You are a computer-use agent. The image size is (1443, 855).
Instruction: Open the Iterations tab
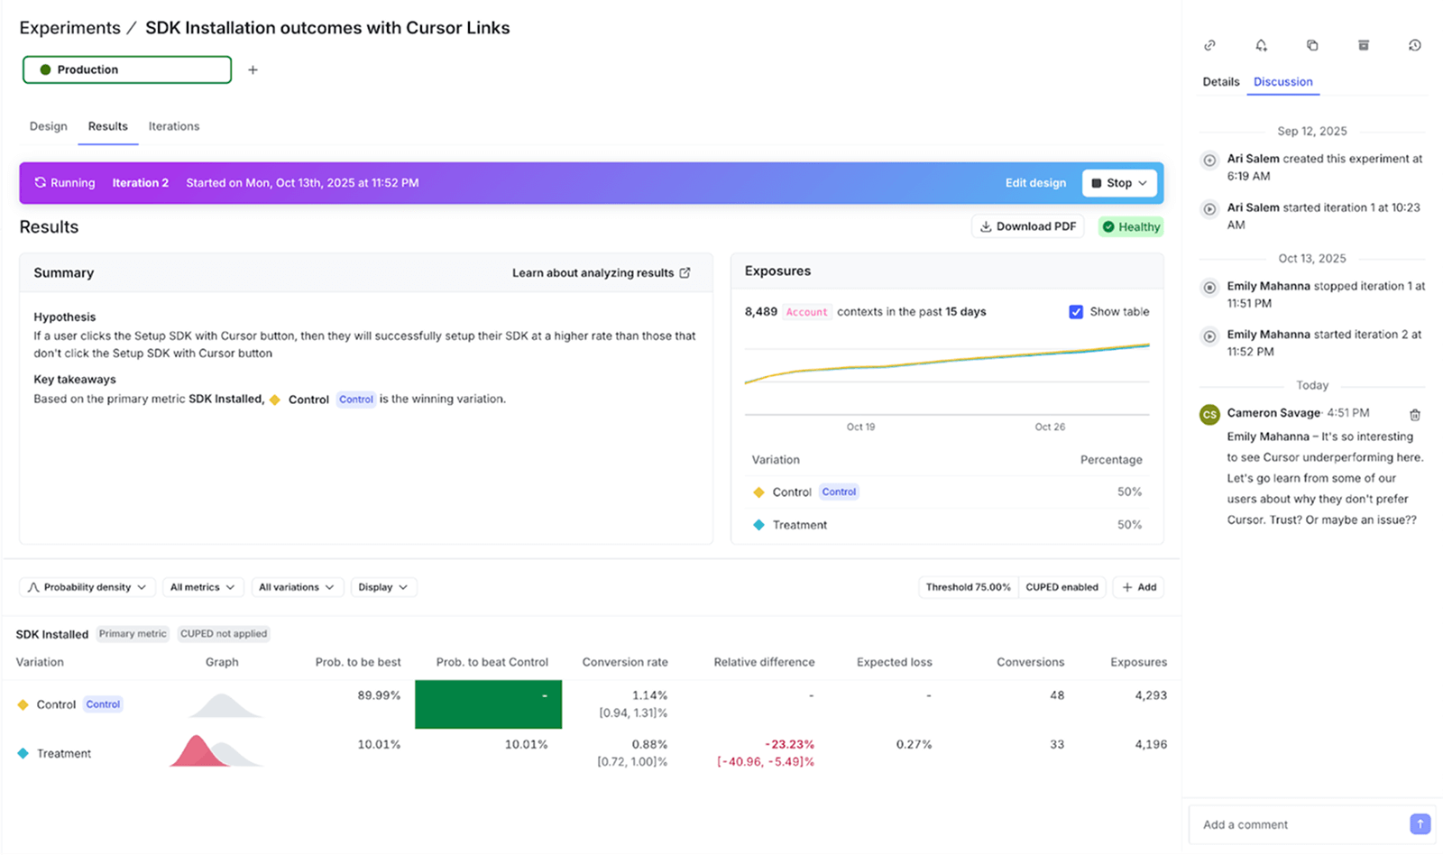pyautogui.click(x=174, y=126)
